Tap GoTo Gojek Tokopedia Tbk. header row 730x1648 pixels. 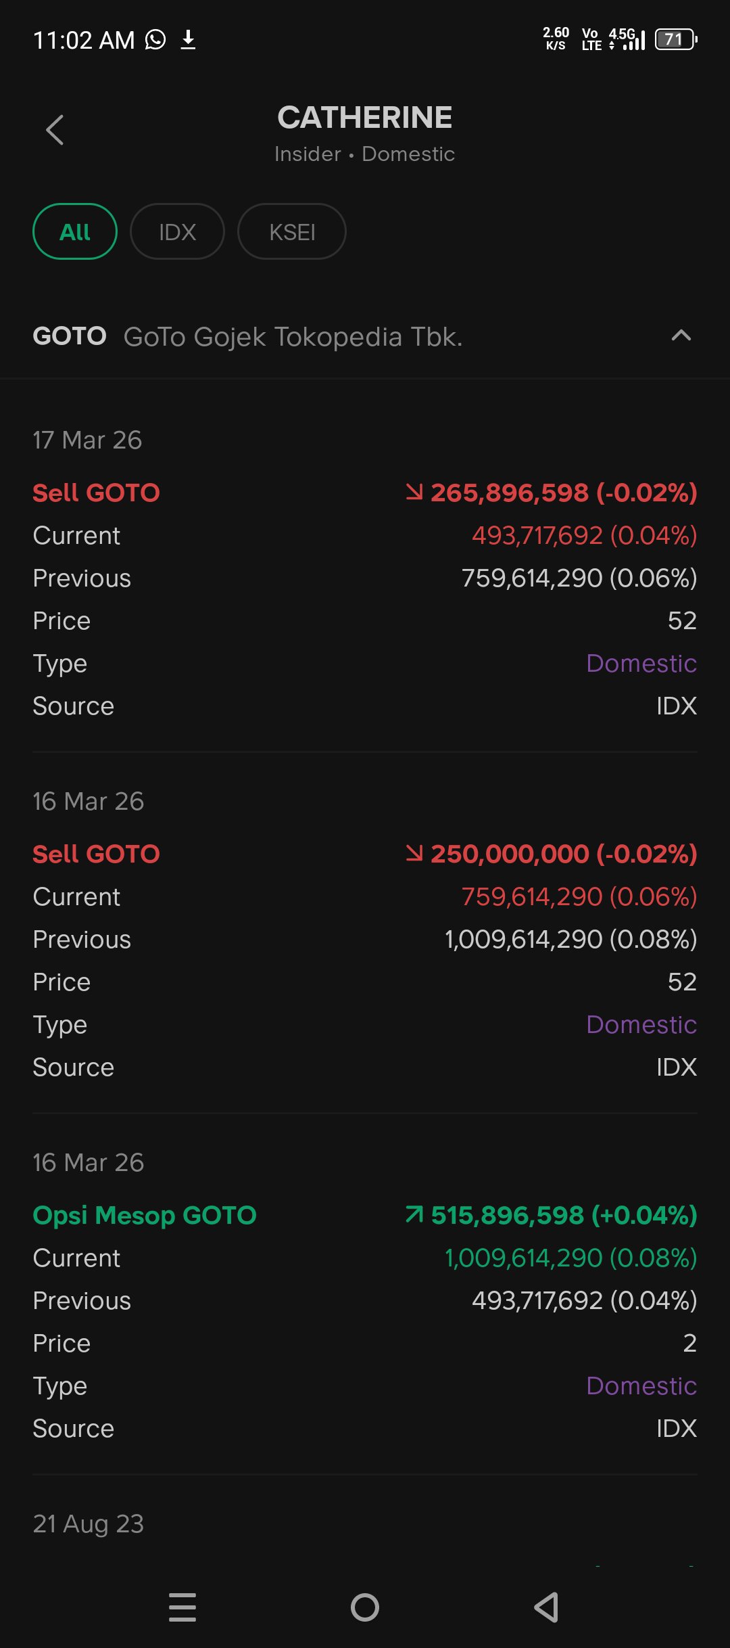coord(365,336)
